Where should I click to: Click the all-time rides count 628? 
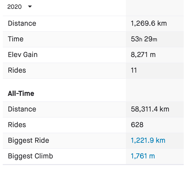click(137, 125)
